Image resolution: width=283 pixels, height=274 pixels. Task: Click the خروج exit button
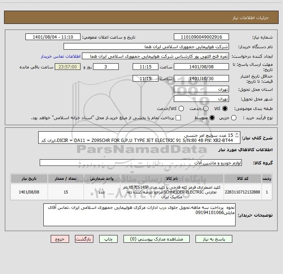pyautogui.click(x=60, y=239)
